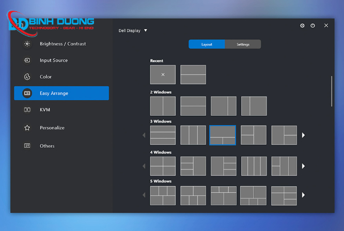Click the power icon in title bar

coord(312,25)
